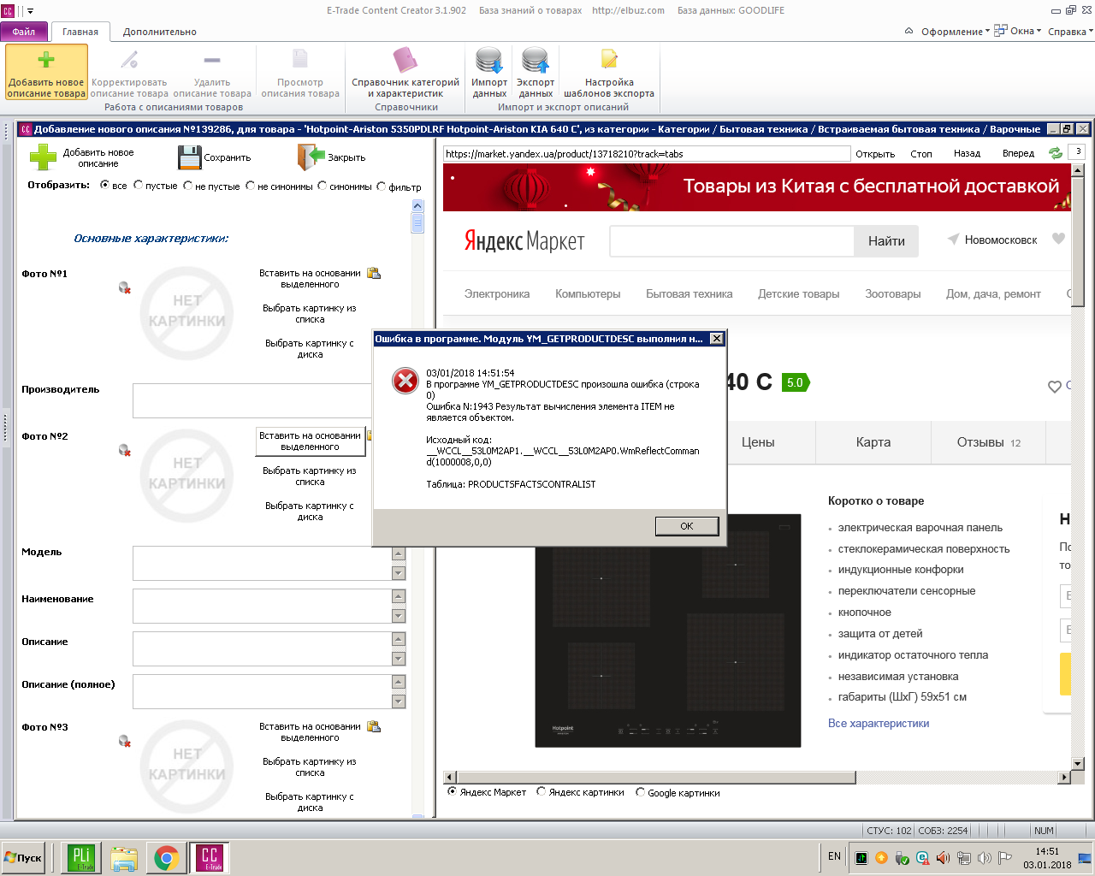The width and height of the screenshot is (1095, 876).
Task: Click 'Найти' search button on Яндекс Маркет
Action: click(x=886, y=241)
